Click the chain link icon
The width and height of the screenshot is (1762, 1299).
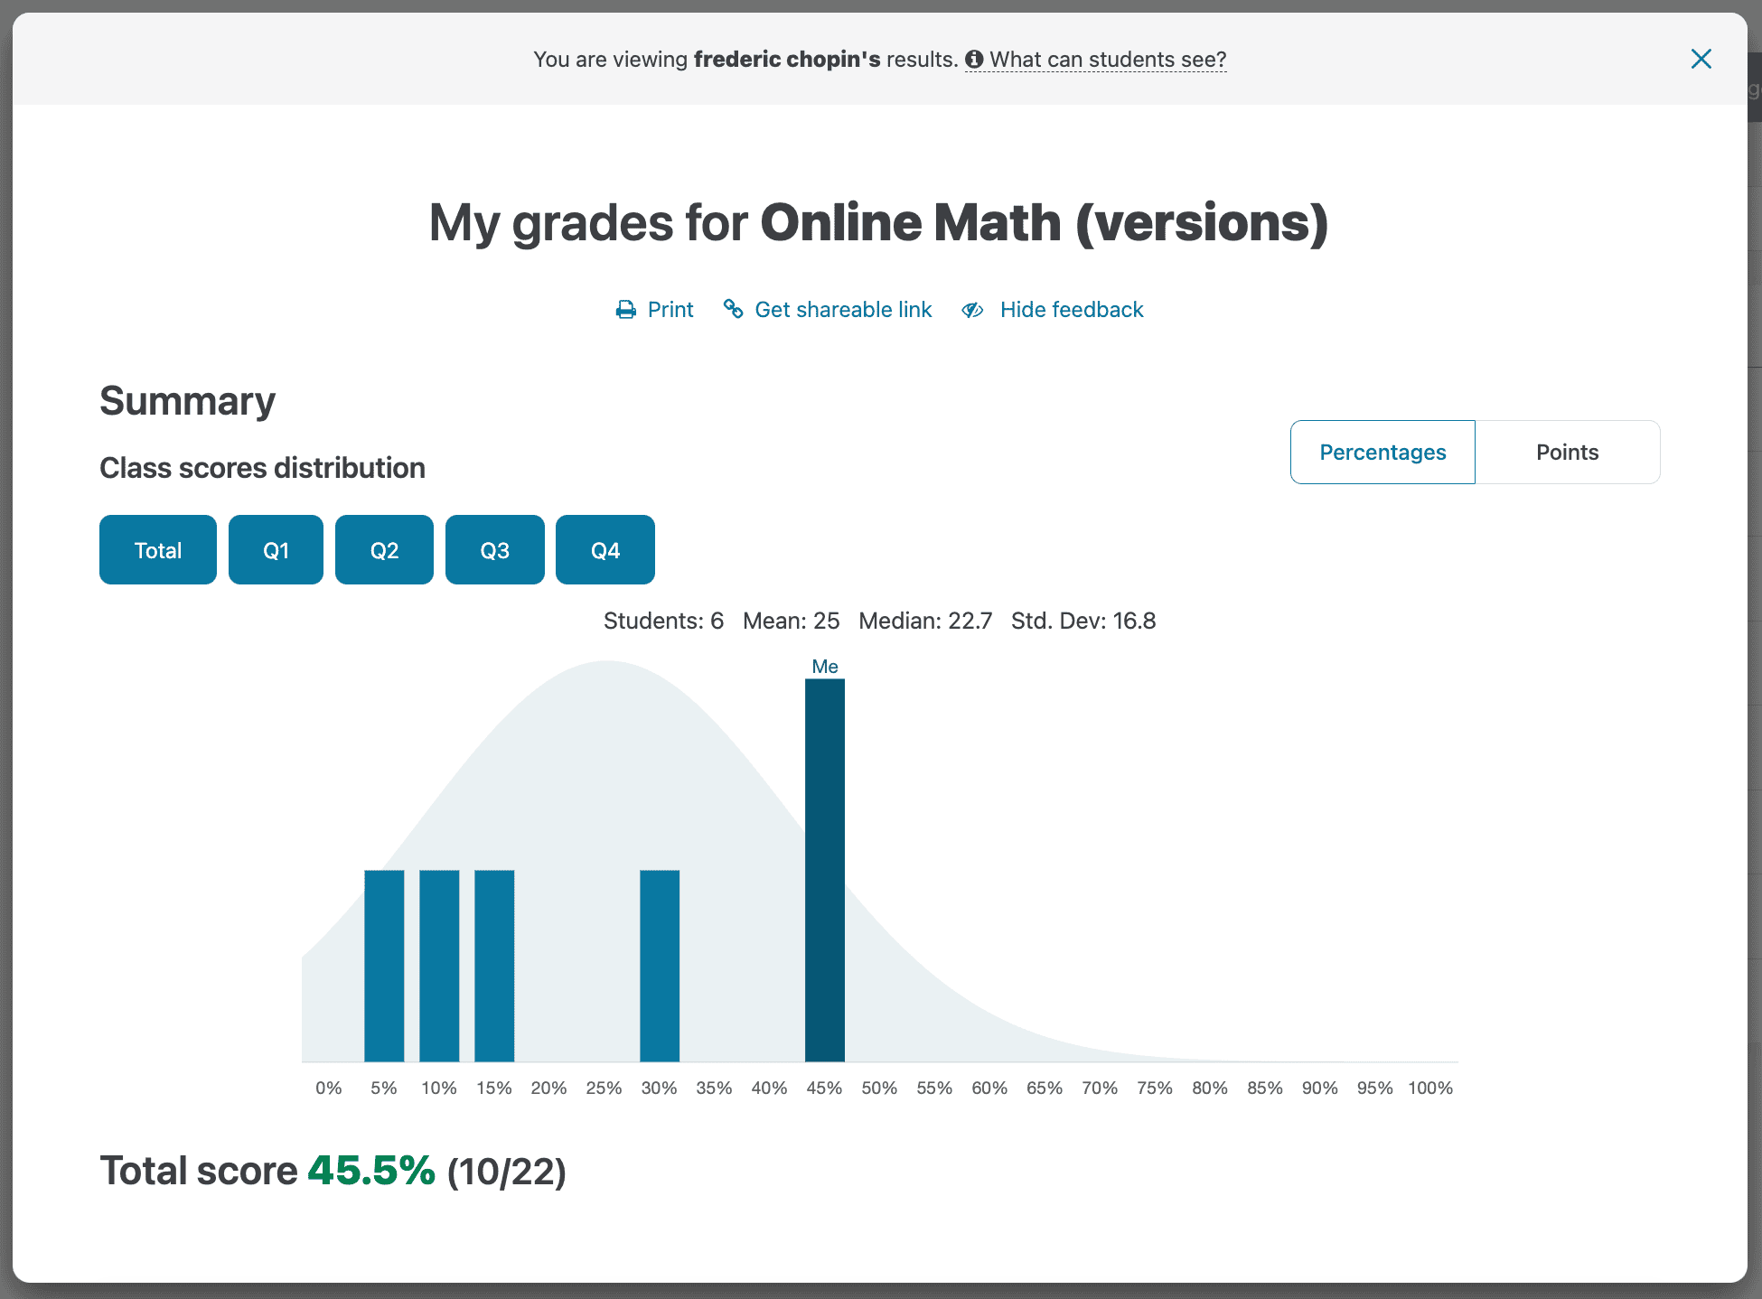tap(733, 310)
